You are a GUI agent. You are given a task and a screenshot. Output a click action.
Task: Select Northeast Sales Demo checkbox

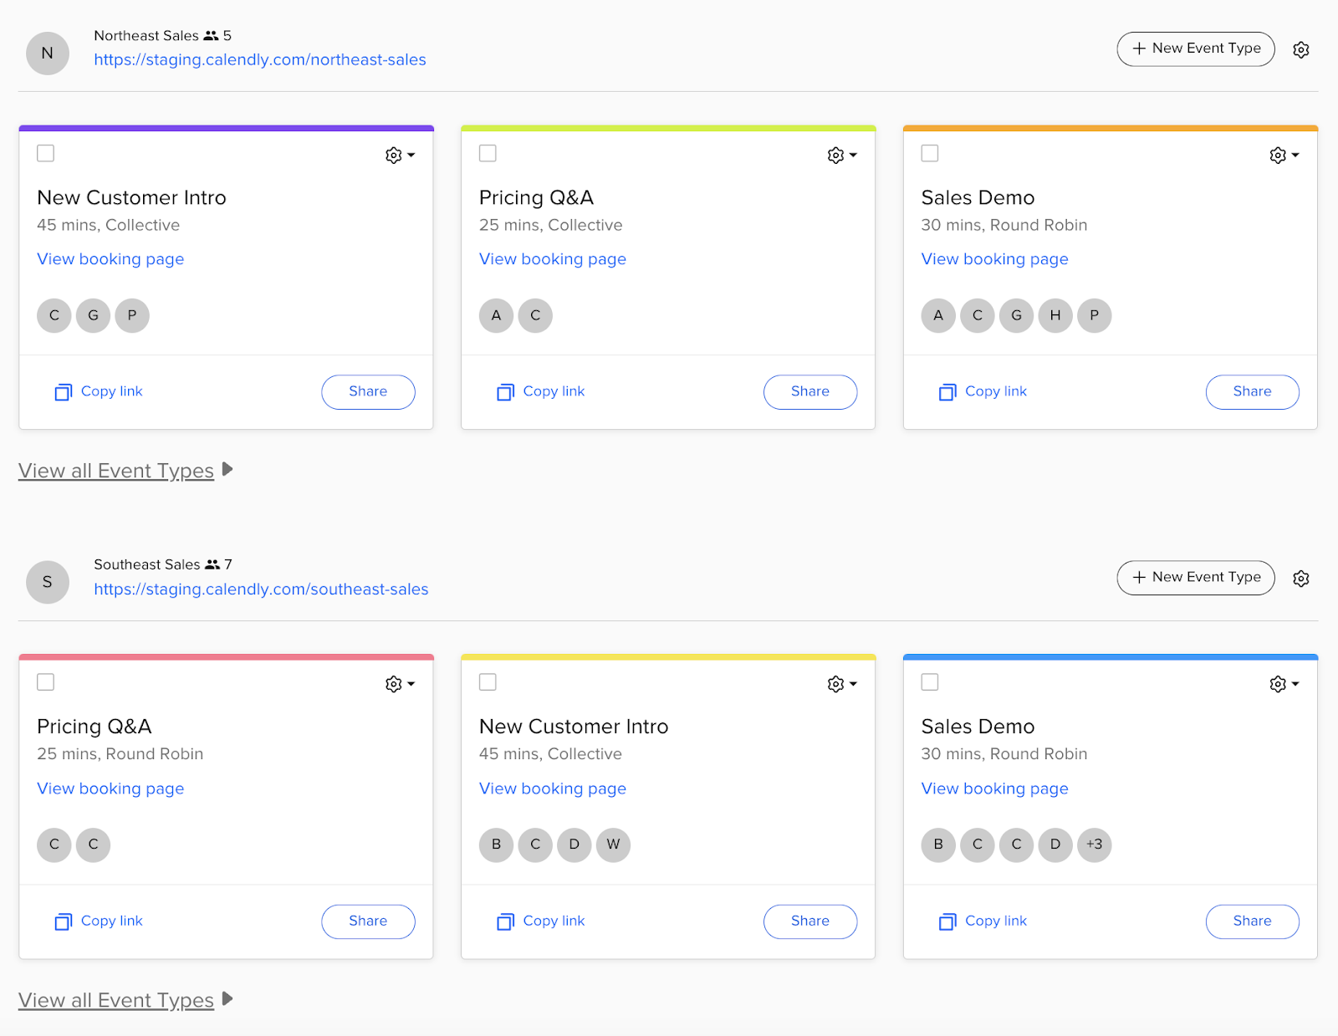click(x=930, y=153)
